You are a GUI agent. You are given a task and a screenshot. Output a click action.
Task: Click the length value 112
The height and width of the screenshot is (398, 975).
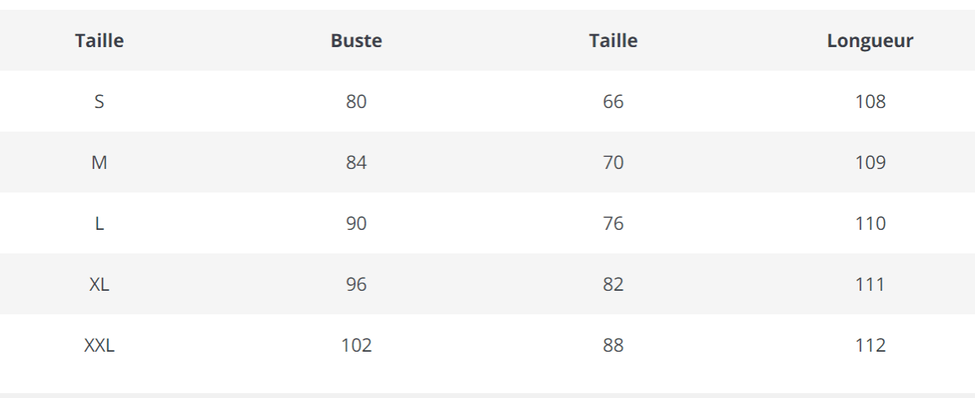pos(870,345)
